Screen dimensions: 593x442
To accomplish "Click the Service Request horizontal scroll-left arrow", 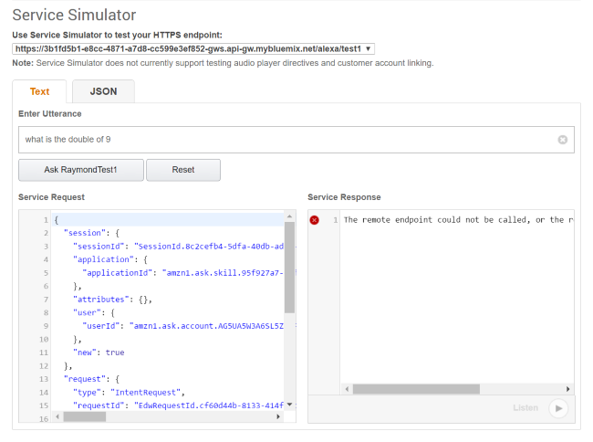I will [57, 416].
